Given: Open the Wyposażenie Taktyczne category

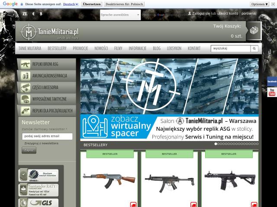Looking at the screenshot, I should coord(47,99).
